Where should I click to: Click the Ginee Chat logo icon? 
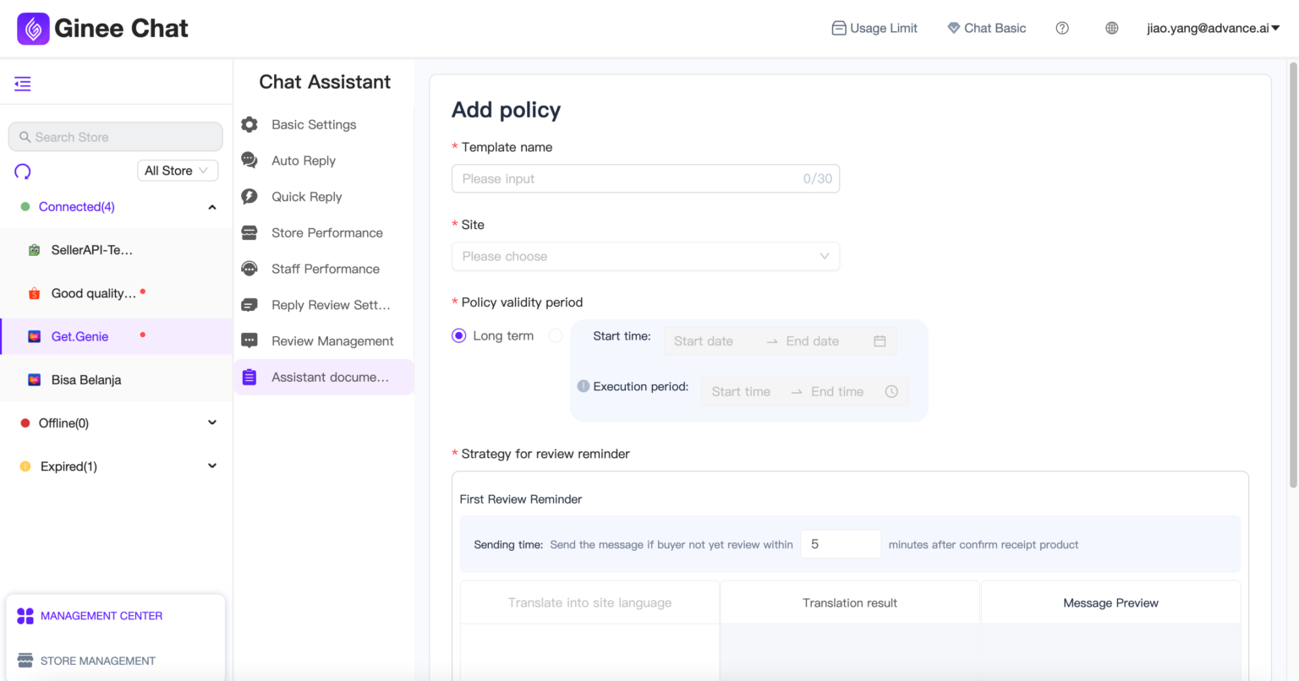click(33, 27)
